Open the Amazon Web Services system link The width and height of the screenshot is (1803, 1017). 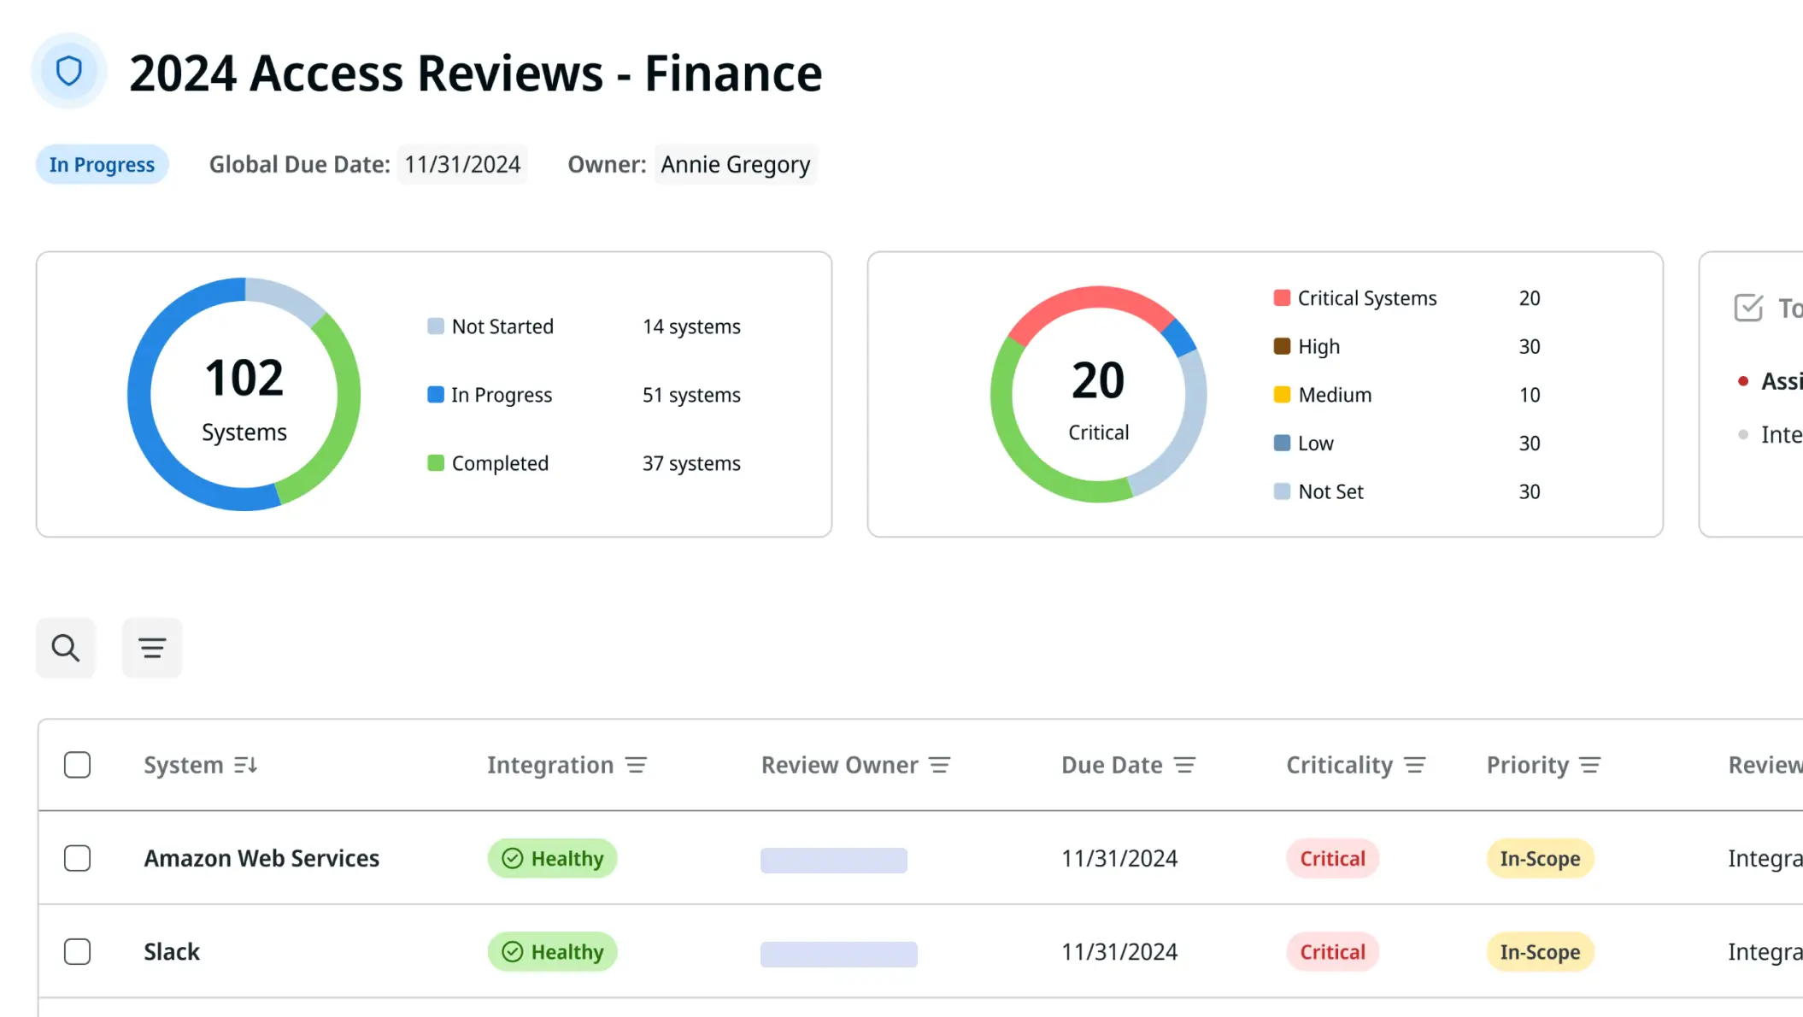click(x=261, y=858)
